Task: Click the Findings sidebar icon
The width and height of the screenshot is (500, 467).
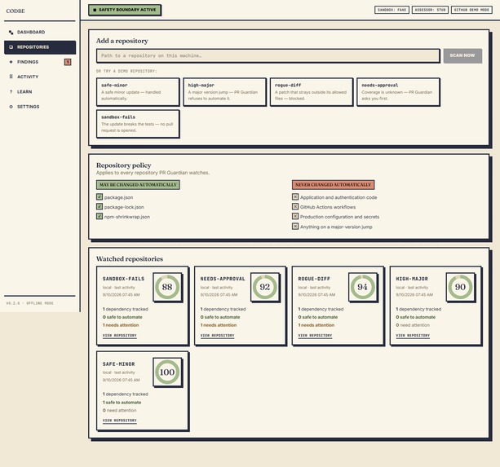Action: coord(11,62)
